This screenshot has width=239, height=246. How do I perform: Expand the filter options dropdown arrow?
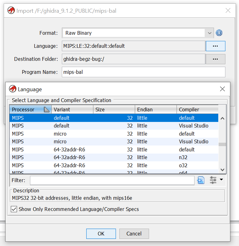(221, 179)
